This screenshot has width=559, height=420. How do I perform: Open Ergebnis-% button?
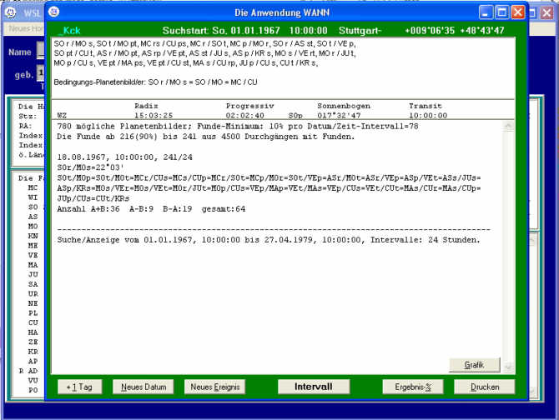coord(413,387)
